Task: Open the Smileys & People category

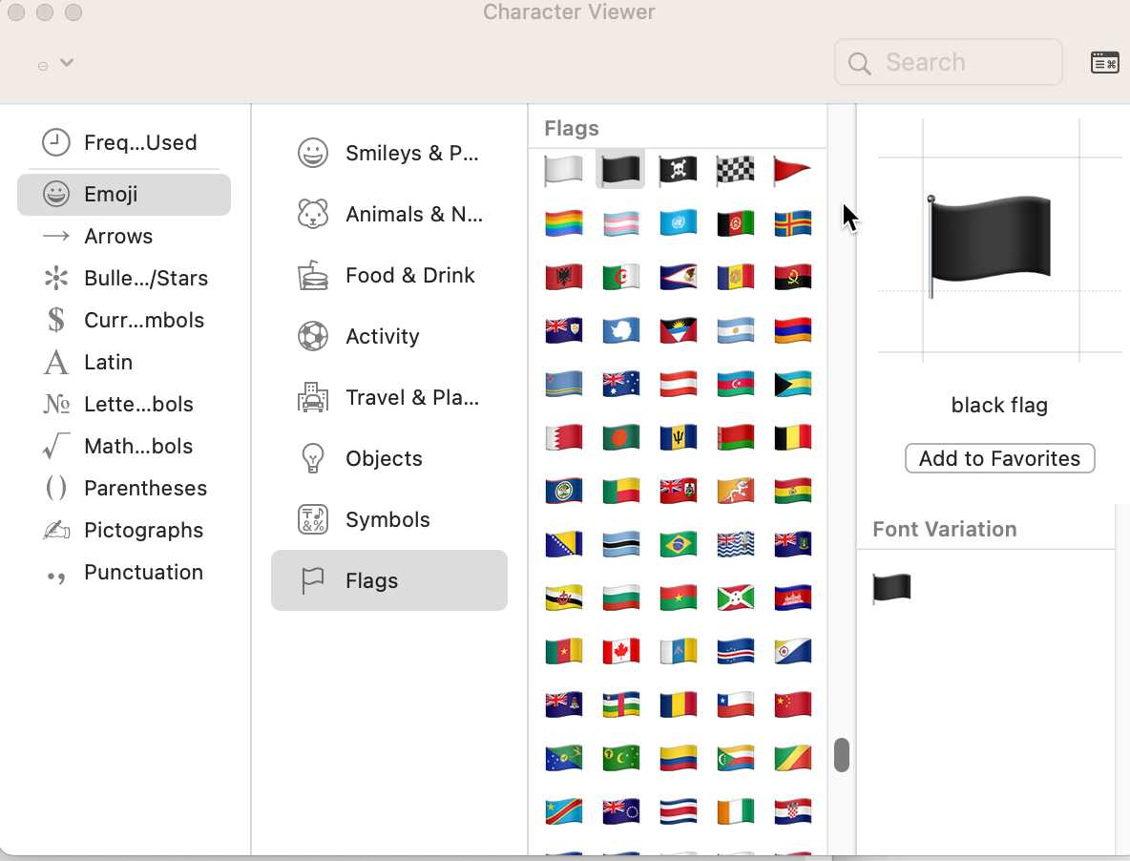Action: [389, 153]
